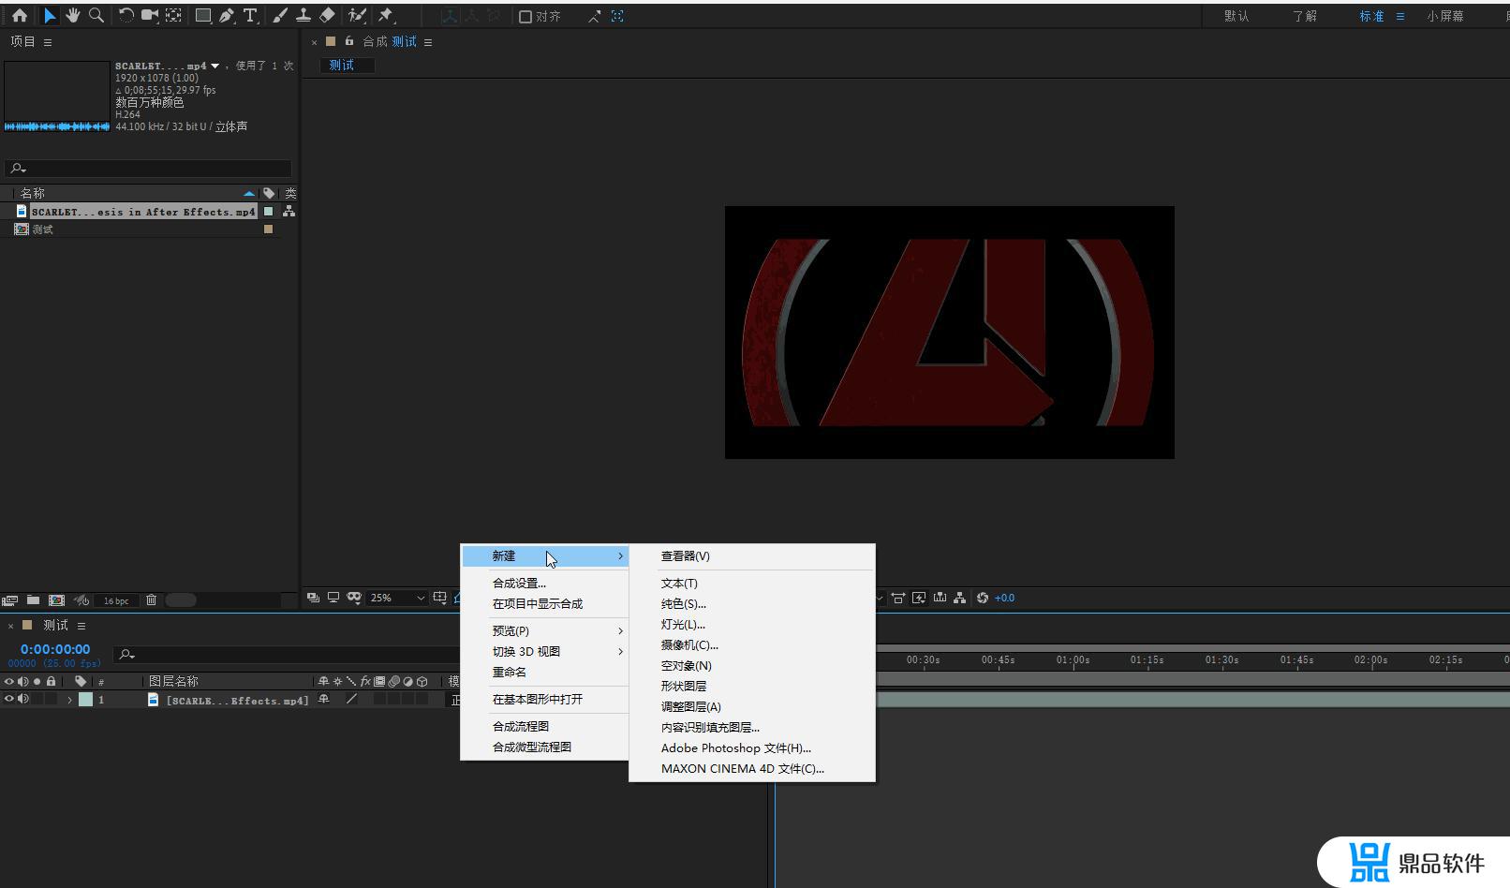
Task: Toggle the shy switch for layer 1
Action: (324, 699)
